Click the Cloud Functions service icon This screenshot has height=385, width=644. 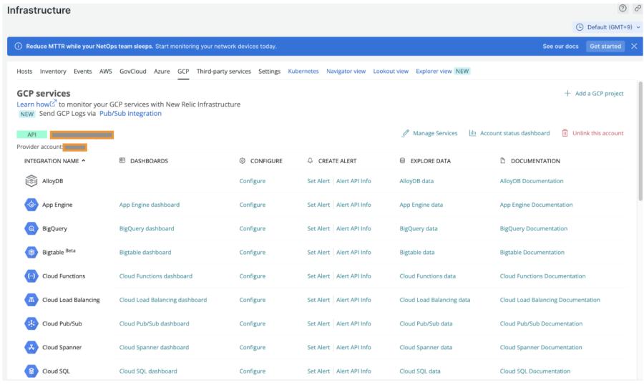tap(31, 276)
